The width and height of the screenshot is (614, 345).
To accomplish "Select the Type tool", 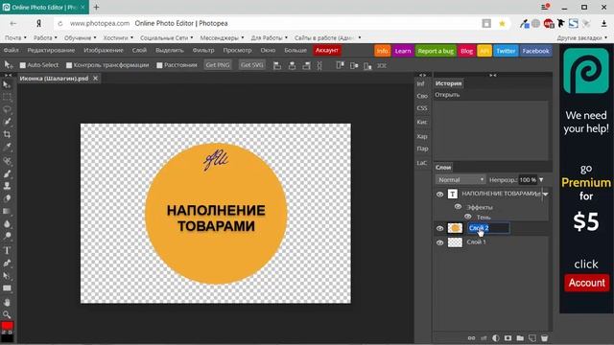I will 7,251.
